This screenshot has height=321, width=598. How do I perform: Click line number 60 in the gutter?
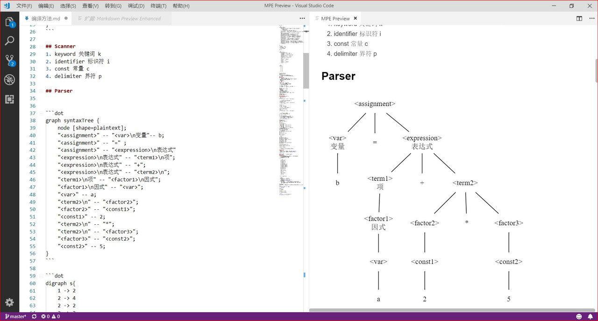tap(32, 283)
